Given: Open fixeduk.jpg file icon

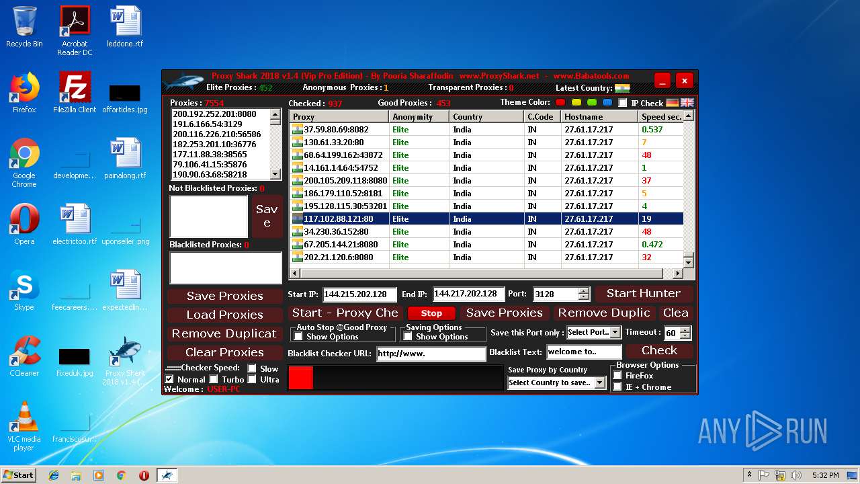Looking at the screenshot, I should (x=75, y=362).
